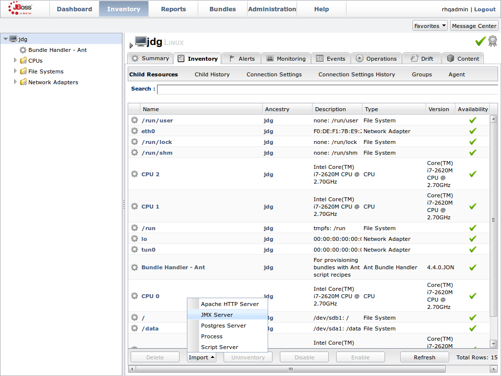
Task: Switch to the Monitoring tab
Action: click(286, 59)
